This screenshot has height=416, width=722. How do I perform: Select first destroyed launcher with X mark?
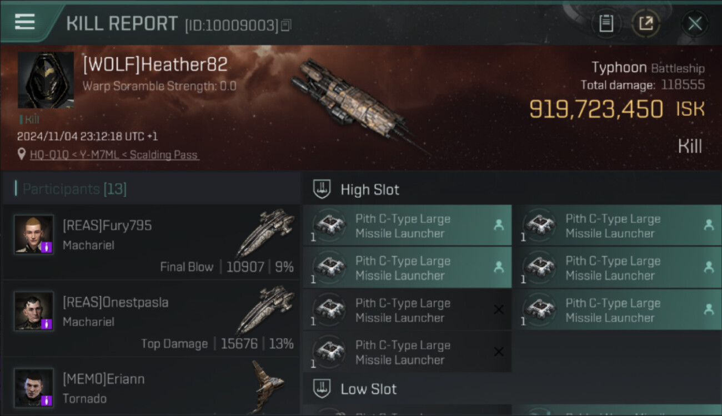[407, 310]
